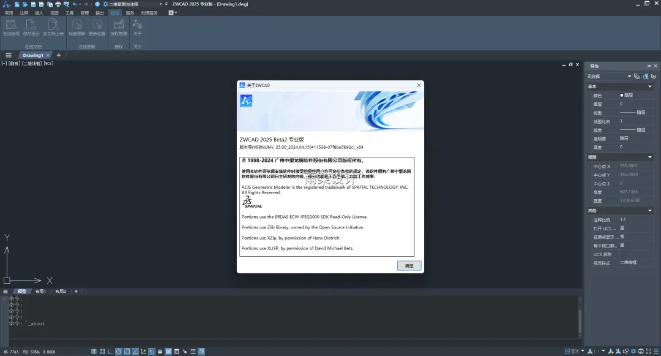Viewport: 661px width, 356px height.
Task: Click the 多文档上传 ribbon tool
Action: (x=53, y=28)
